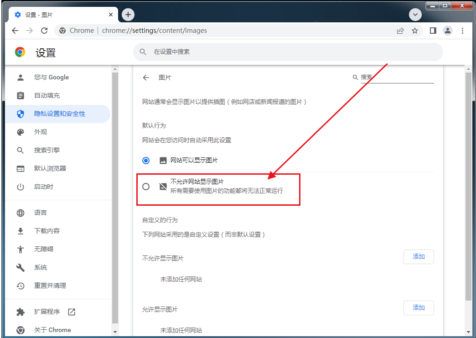This screenshot has width=476, height=338.
Task: Click the browser forward arrow
Action: pyautogui.click(x=30, y=31)
